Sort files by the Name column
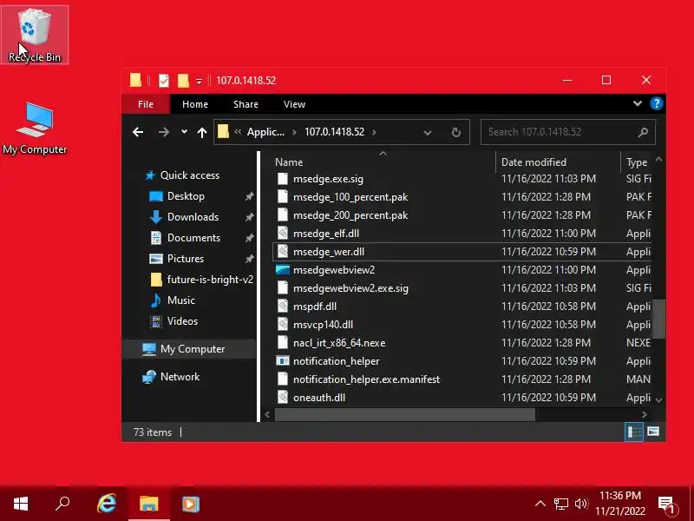 tap(383, 162)
